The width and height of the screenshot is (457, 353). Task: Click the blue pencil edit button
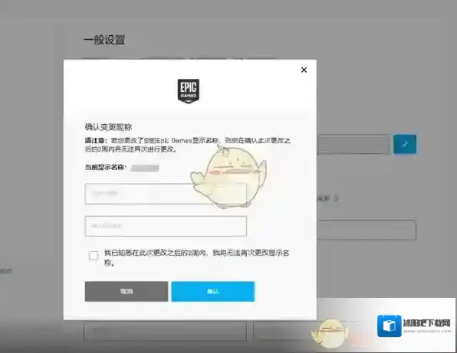[405, 144]
